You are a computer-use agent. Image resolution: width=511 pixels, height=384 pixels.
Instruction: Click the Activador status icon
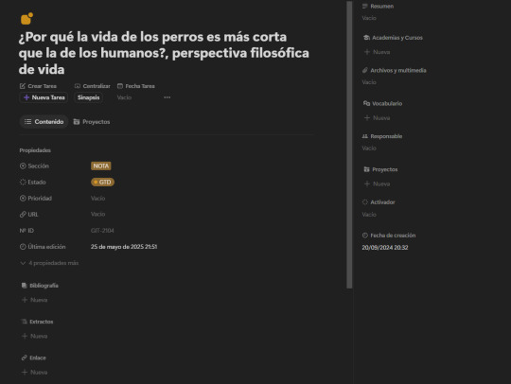point(365,202)
